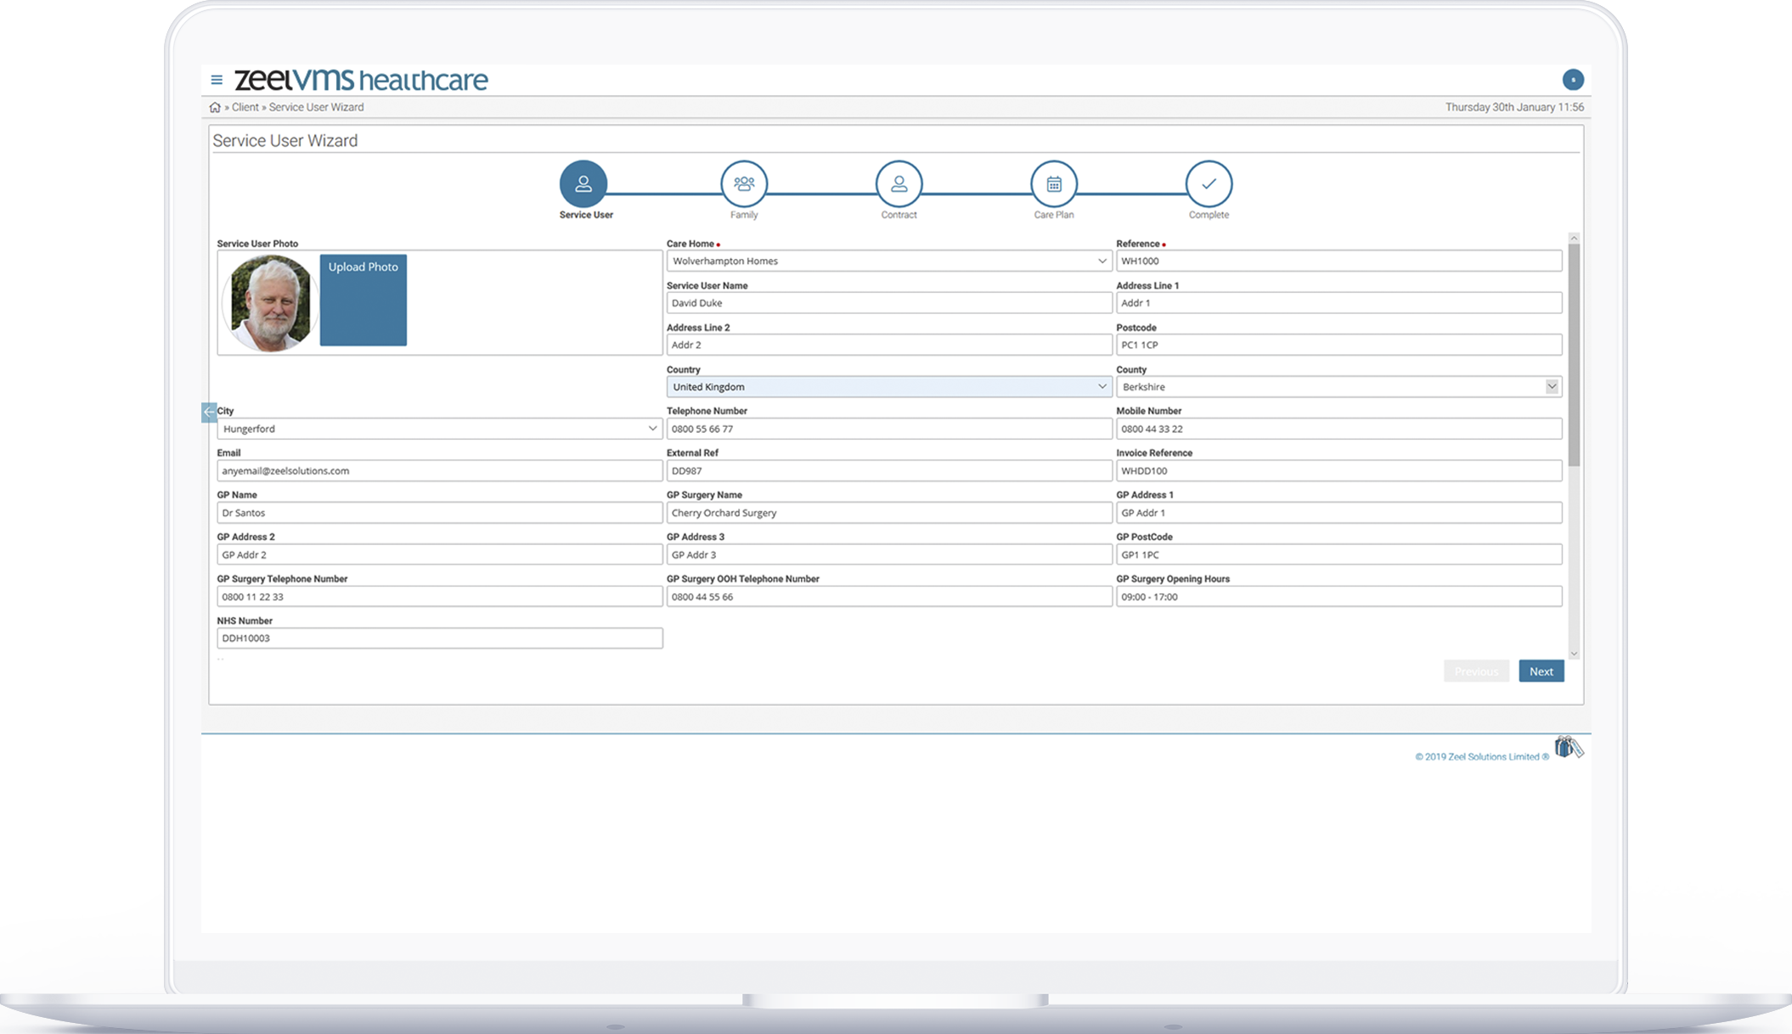Click the blue back arrow beside City
Screen dimensions: 1792x1034
click(208, 412)
